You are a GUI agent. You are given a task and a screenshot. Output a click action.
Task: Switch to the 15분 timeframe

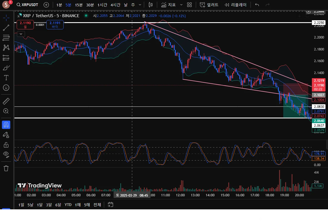tap(79, 5)
